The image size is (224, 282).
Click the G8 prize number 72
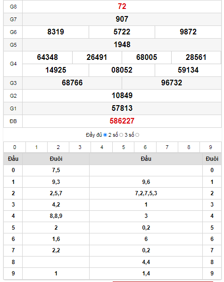[x=122, y=7]
